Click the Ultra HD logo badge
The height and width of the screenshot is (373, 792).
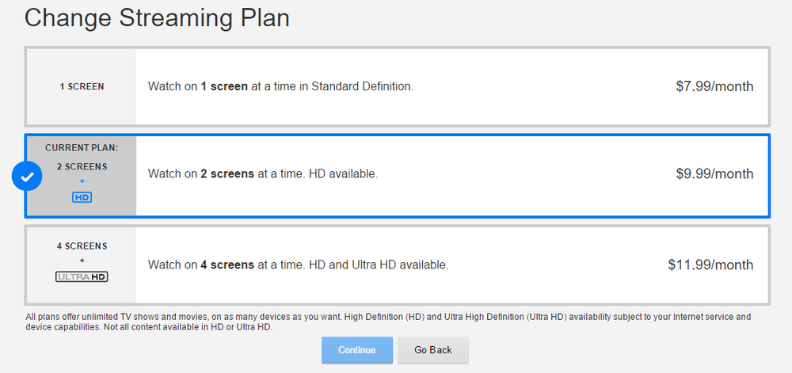pyautogui.click(x=82, y=277)
